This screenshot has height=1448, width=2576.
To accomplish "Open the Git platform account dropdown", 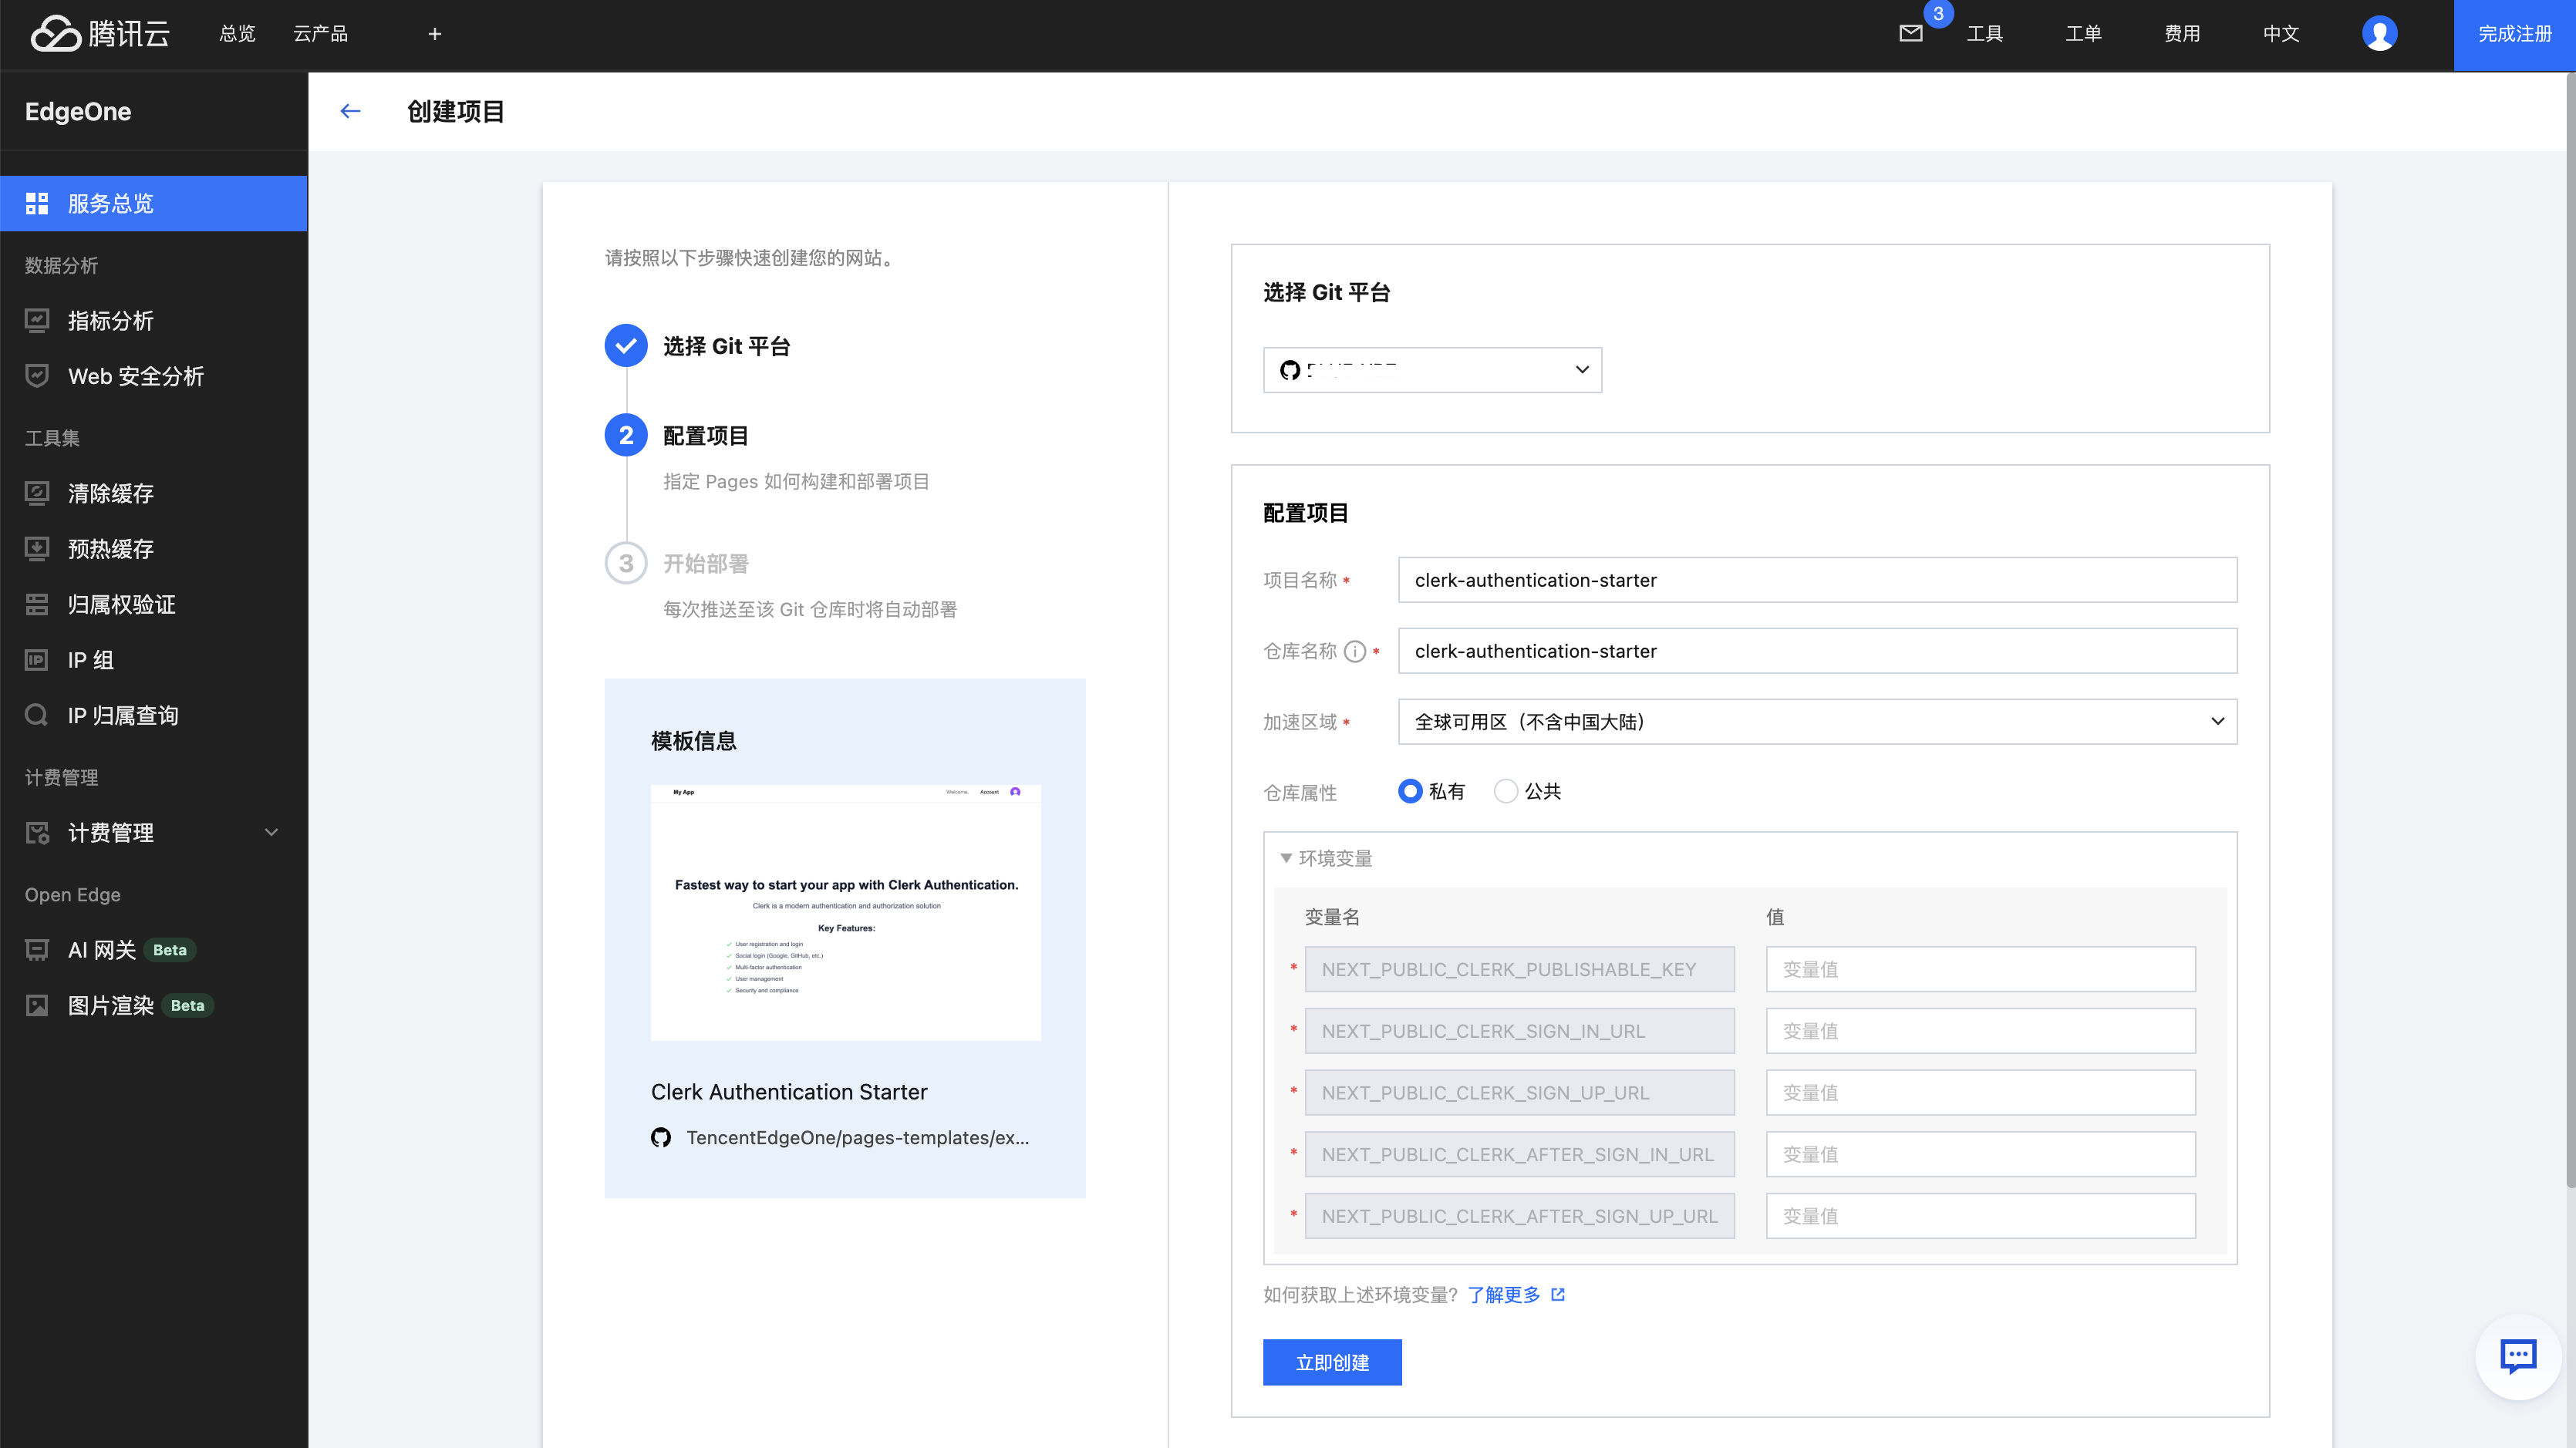I will tap(1432, 370).
